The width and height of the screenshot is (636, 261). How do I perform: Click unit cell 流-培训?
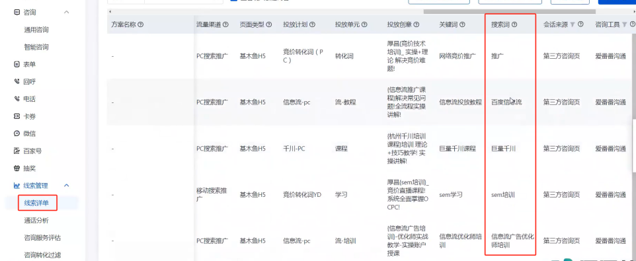(x=346, y=241)
